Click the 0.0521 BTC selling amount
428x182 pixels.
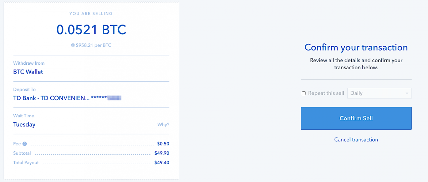coord(91,30)
